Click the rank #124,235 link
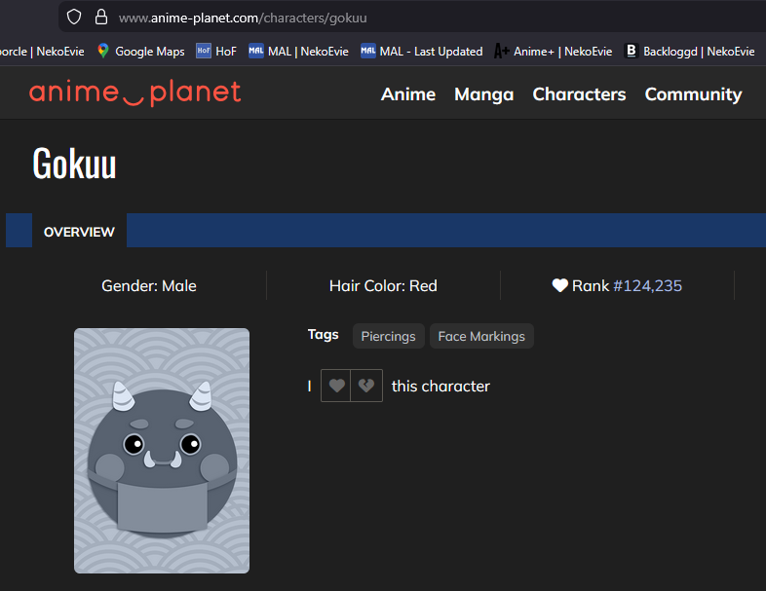766x591 pixels. pos(647,285)
